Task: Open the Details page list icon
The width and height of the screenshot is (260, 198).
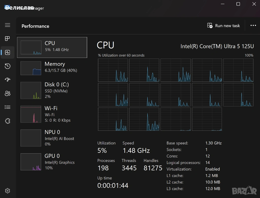Action: [8, 107]
